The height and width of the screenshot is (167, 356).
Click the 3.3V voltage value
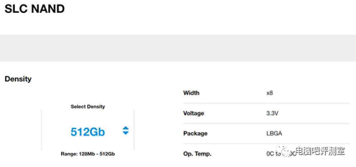272,113
